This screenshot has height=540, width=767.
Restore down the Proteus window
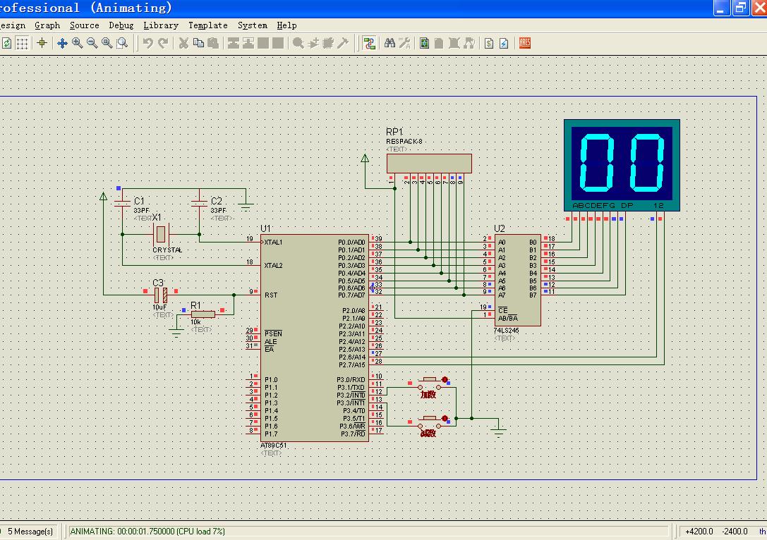click(x=741, y=8)
